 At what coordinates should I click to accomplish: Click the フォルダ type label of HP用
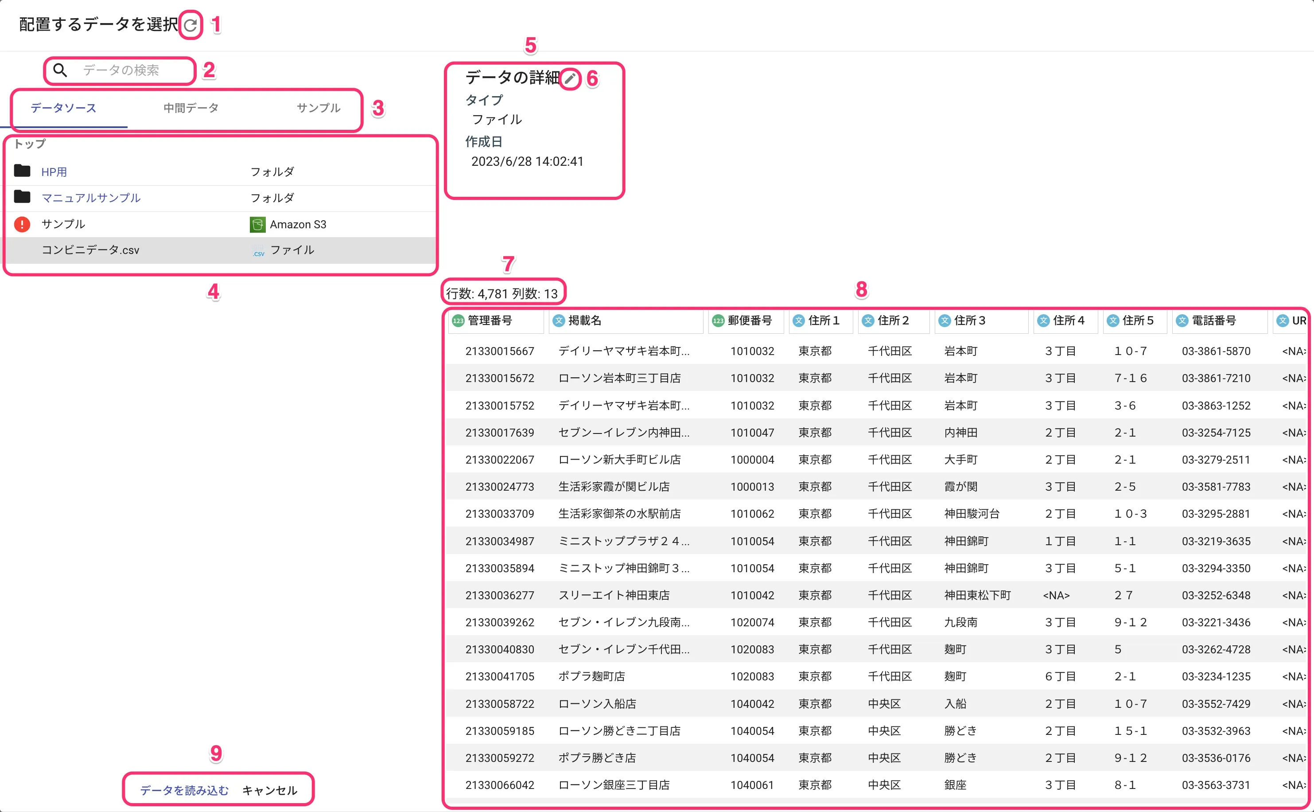272,172
